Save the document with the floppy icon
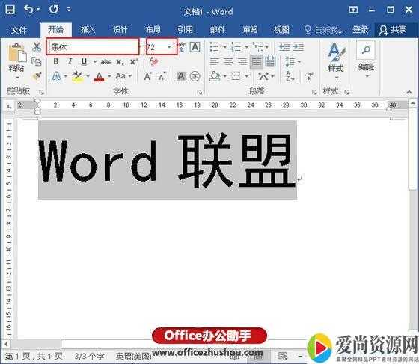The width and height of the screenshot is (419, 364). click(10, 10)
